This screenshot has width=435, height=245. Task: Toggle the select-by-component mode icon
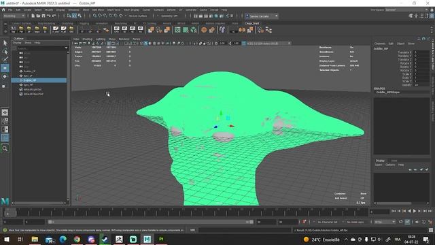pos(80,16)
